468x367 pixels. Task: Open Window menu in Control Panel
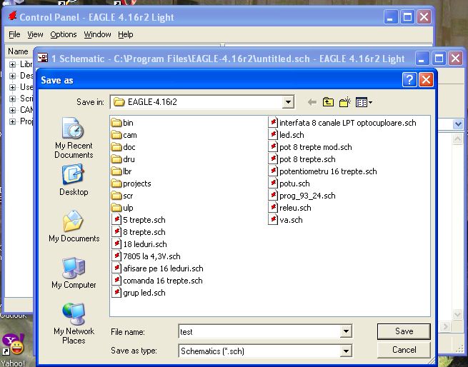(x=97, y=34)
